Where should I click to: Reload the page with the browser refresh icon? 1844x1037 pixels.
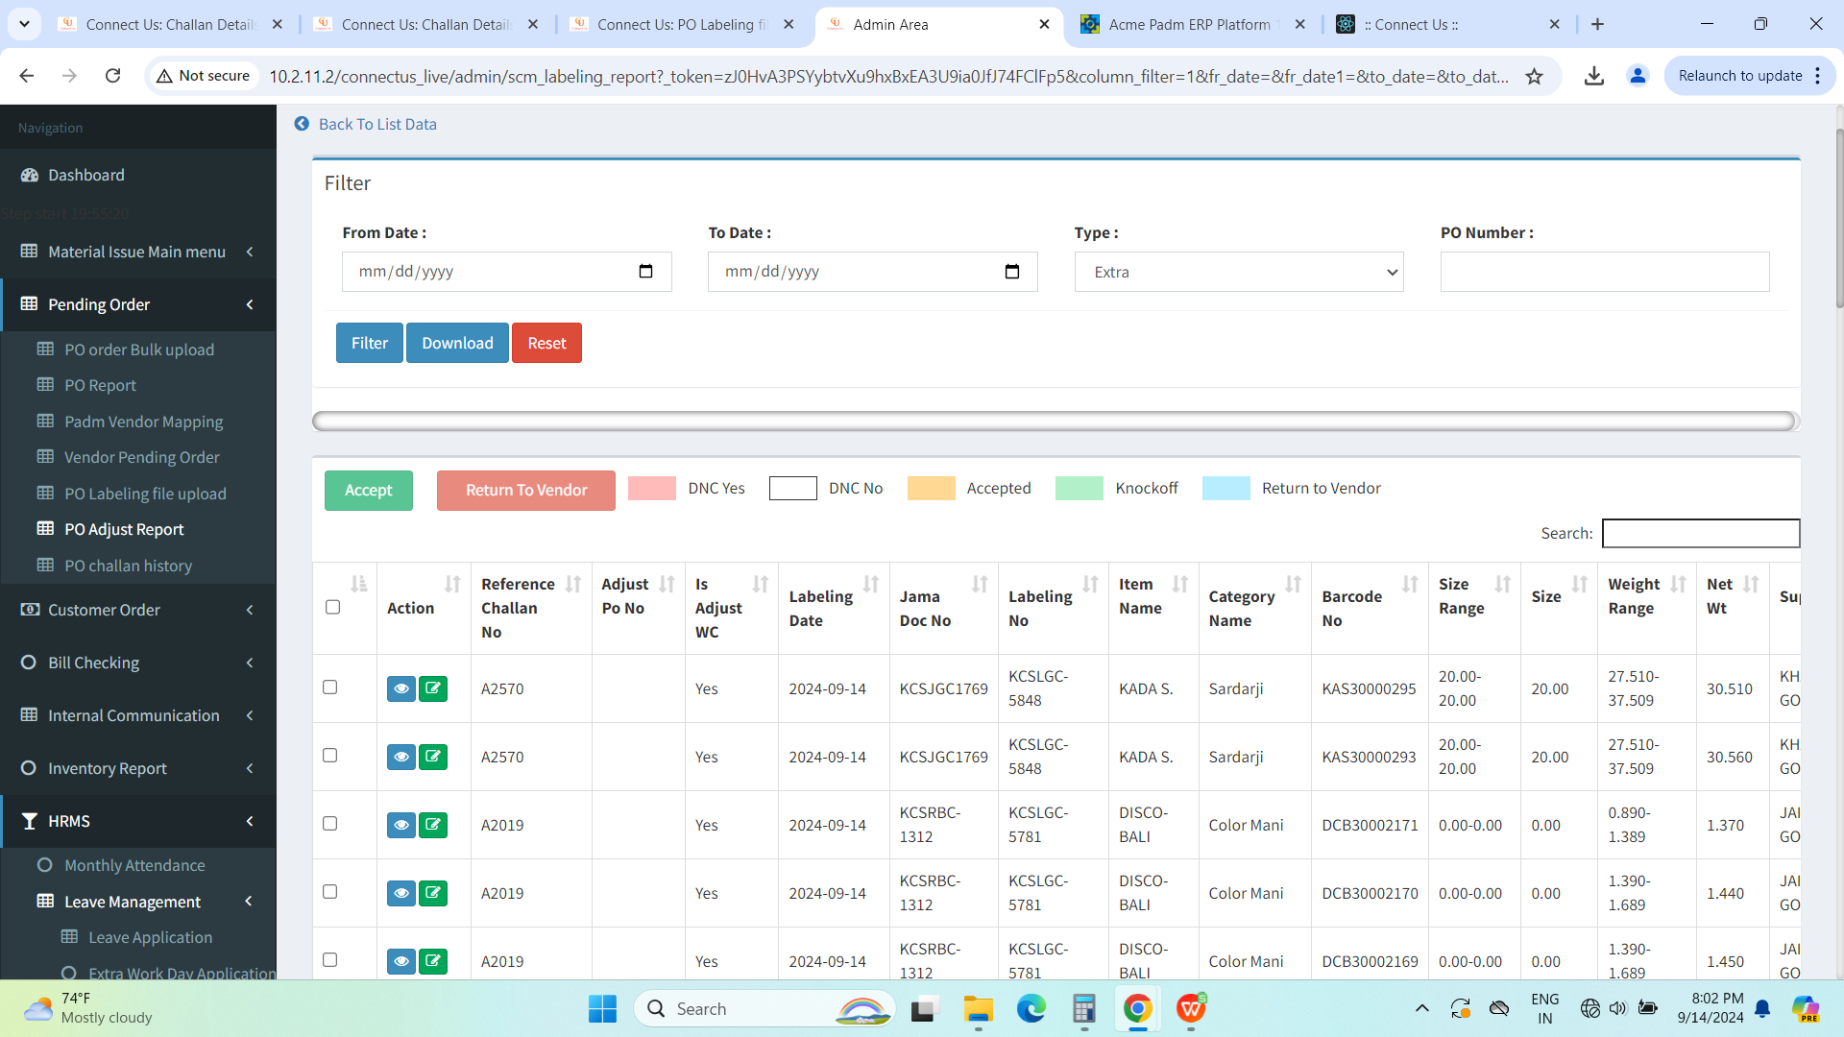tap(112, 76)
